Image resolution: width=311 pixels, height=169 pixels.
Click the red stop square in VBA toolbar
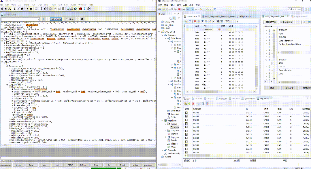[179, 9]
